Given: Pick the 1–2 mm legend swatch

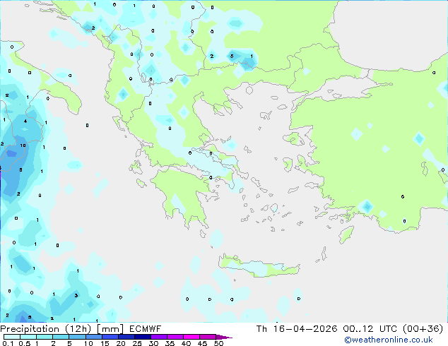Looking at the screenshot, I should (x=45, y=337).
